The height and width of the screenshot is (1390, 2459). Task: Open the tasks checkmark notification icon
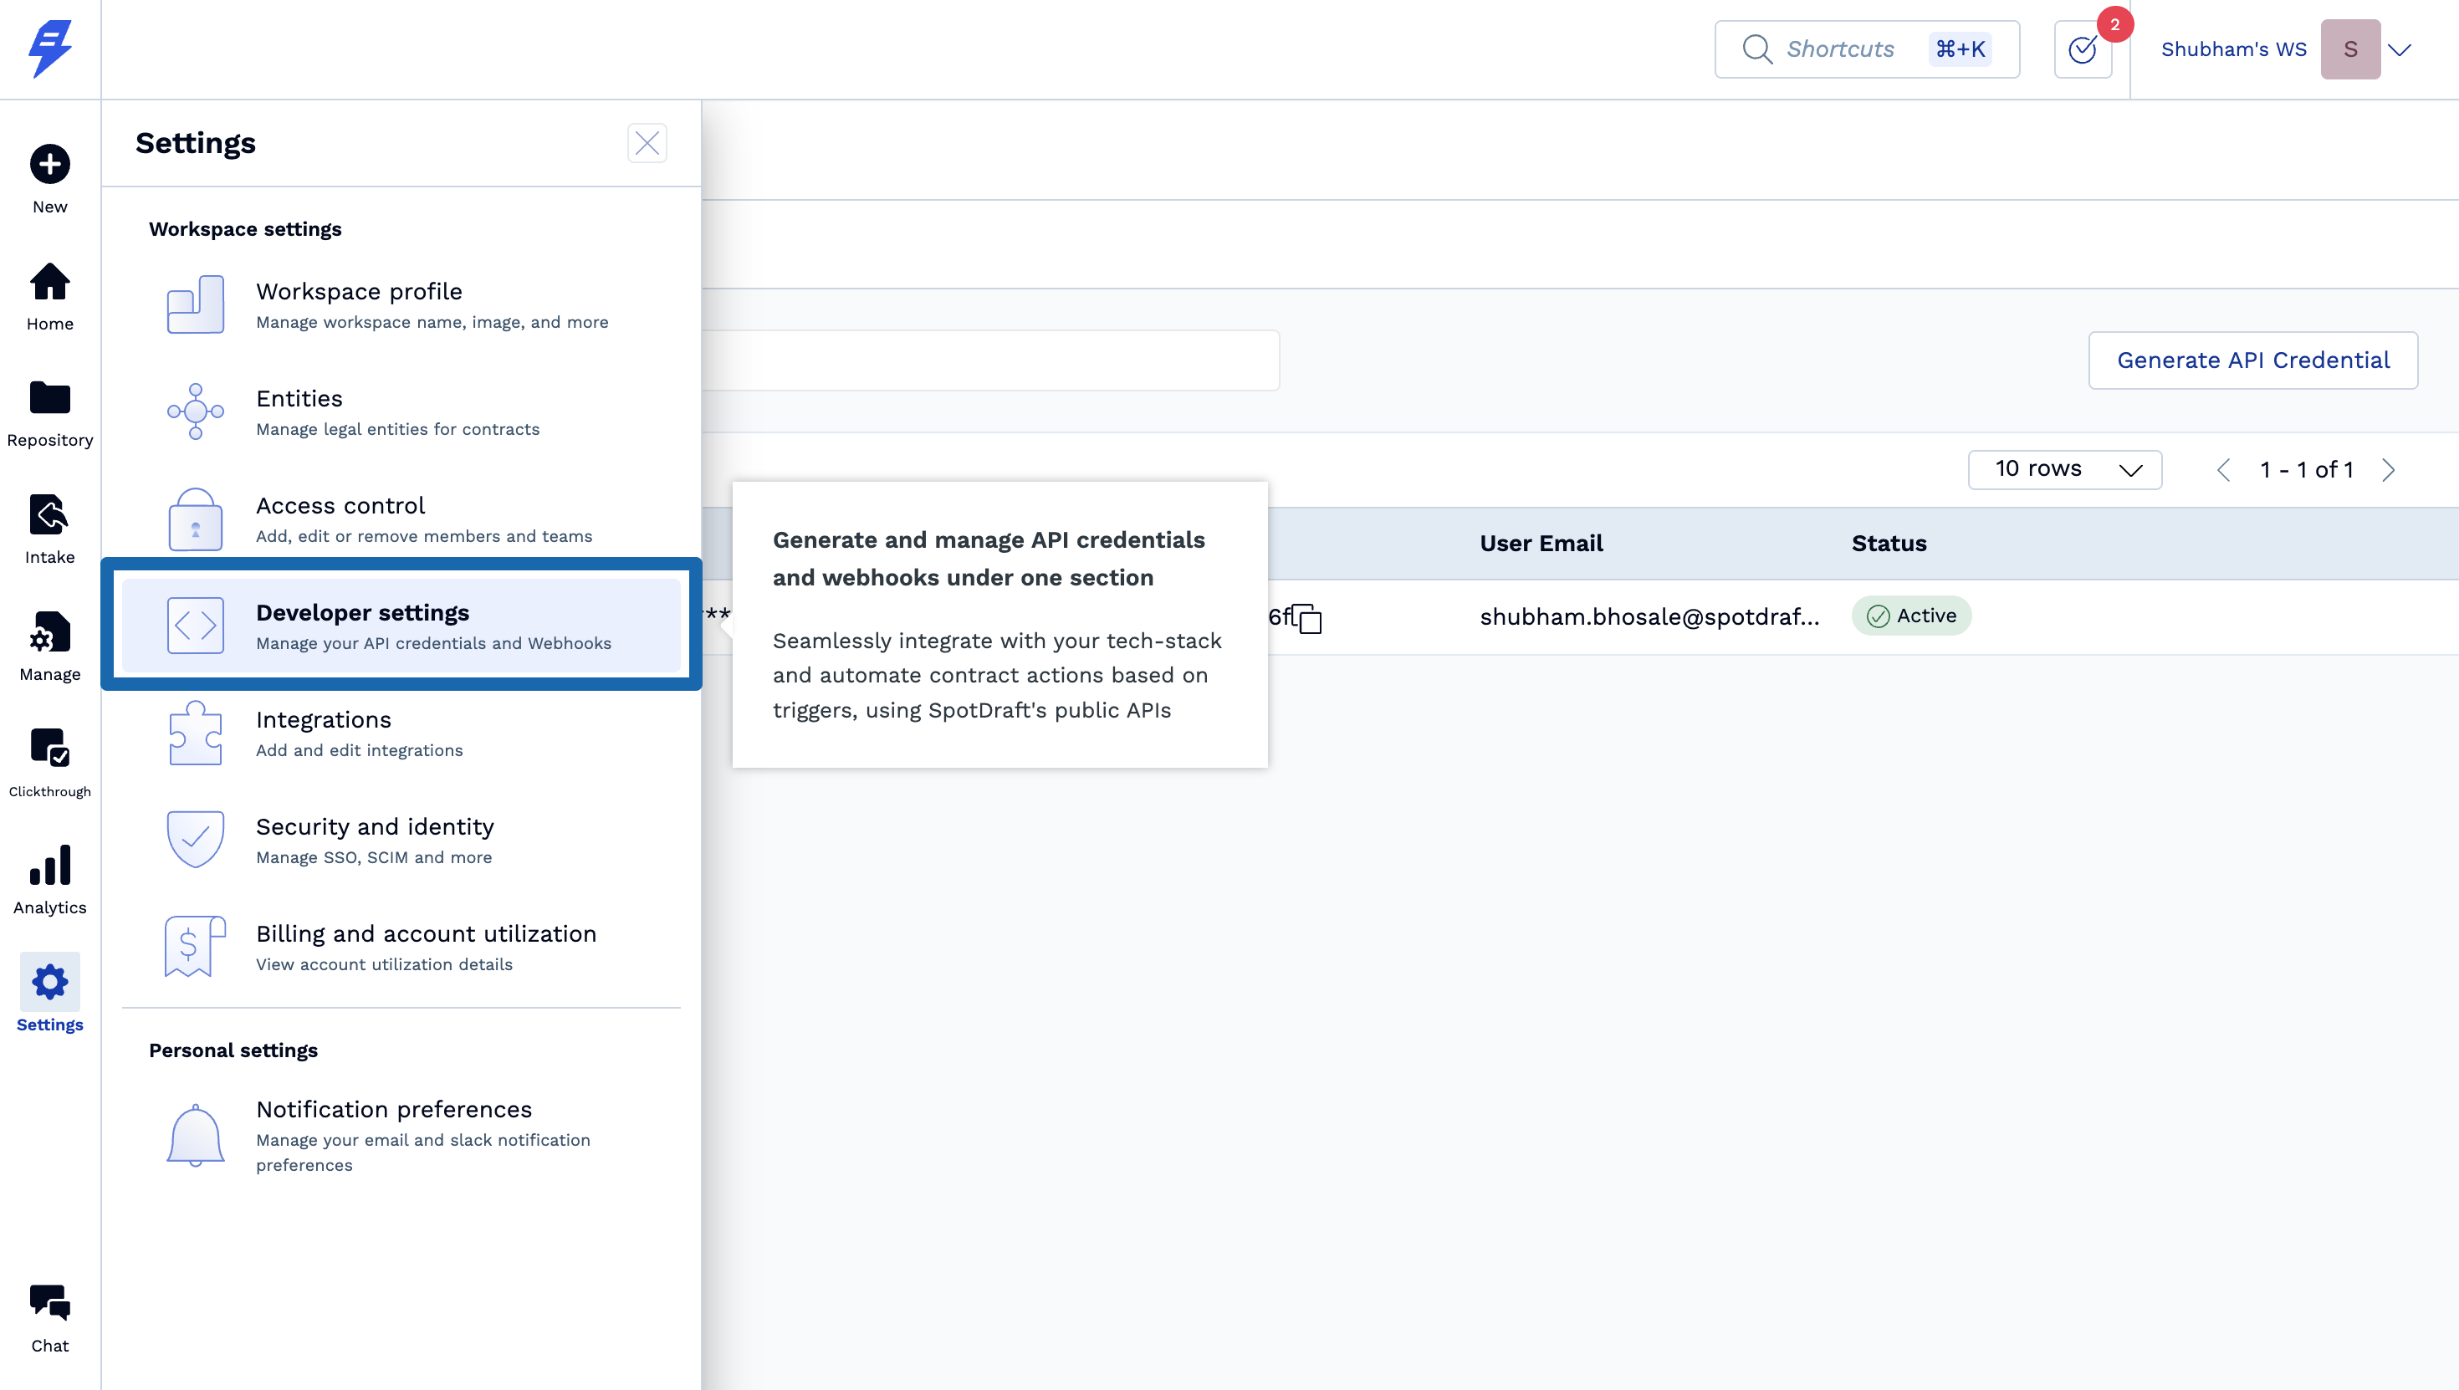(x=2082, y=49)
